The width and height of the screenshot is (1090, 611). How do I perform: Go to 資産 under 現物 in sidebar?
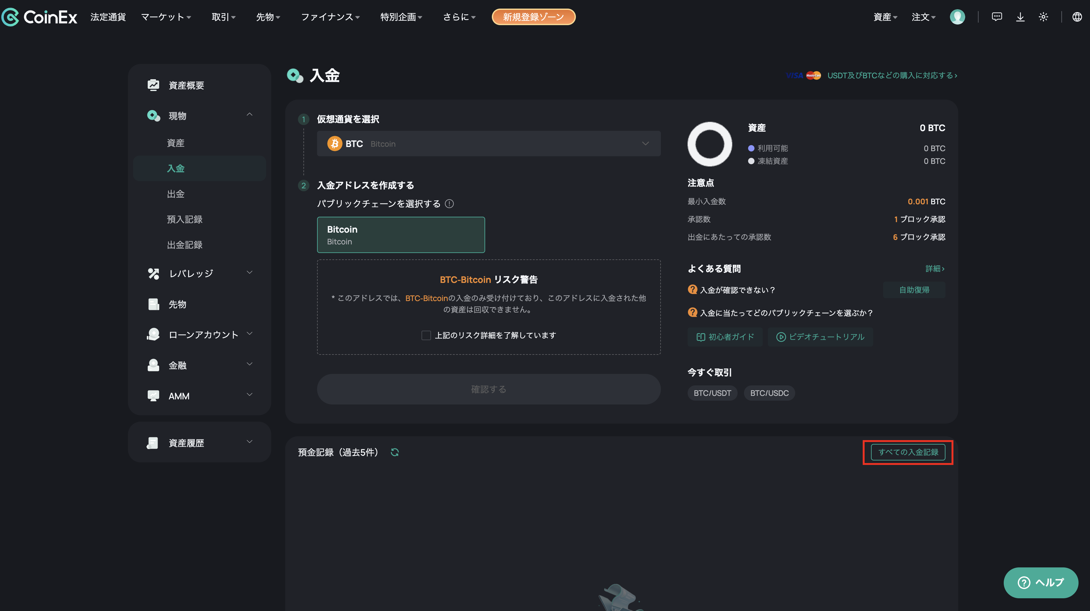coord(176,143)
